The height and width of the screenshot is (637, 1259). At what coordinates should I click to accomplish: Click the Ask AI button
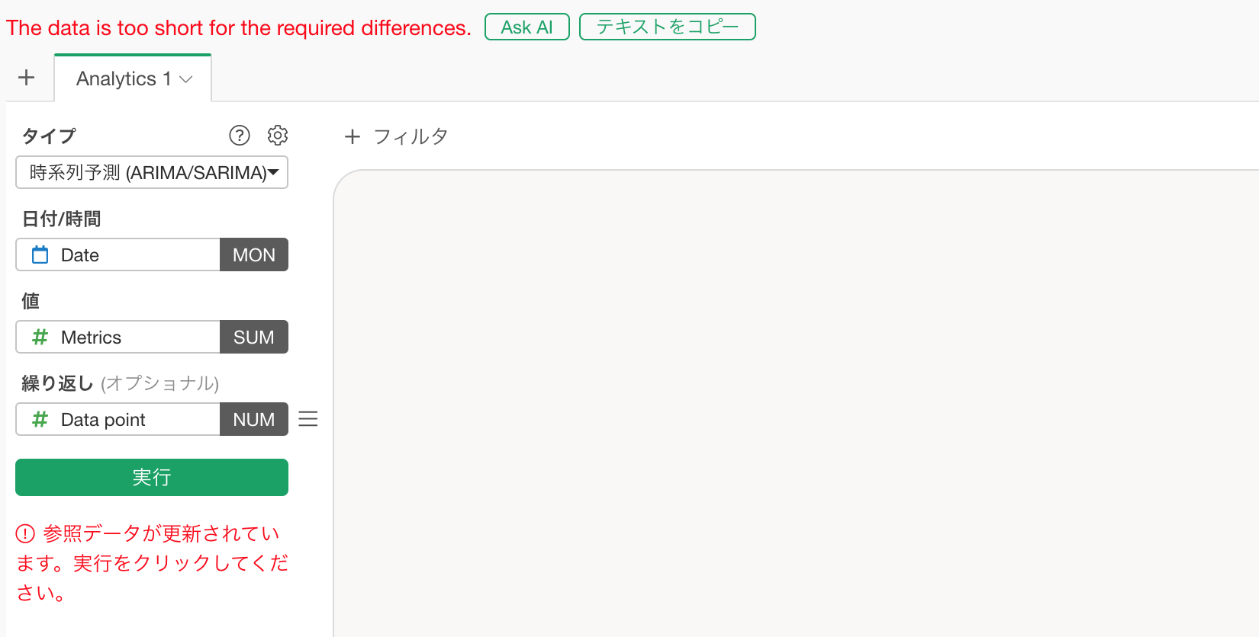(x=527, y=27)
